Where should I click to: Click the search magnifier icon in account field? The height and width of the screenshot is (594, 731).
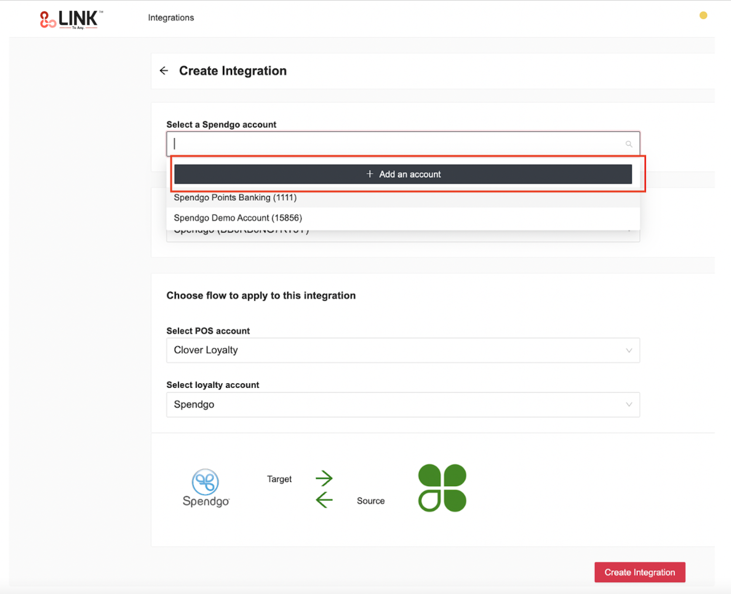coord(629,144)
